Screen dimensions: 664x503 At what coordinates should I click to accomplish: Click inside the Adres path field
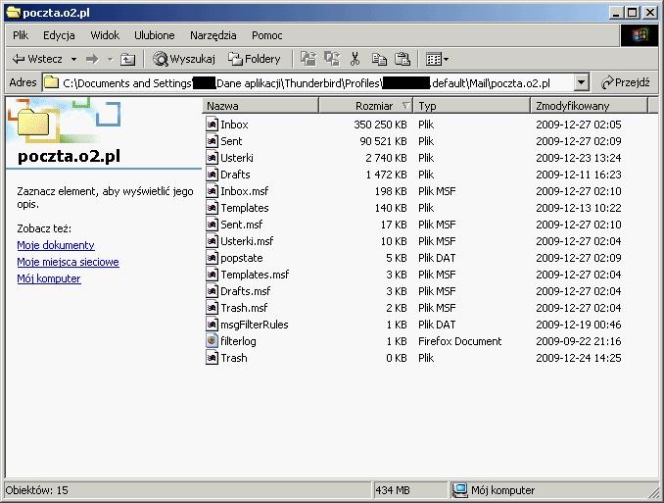(x=308, y=82)
